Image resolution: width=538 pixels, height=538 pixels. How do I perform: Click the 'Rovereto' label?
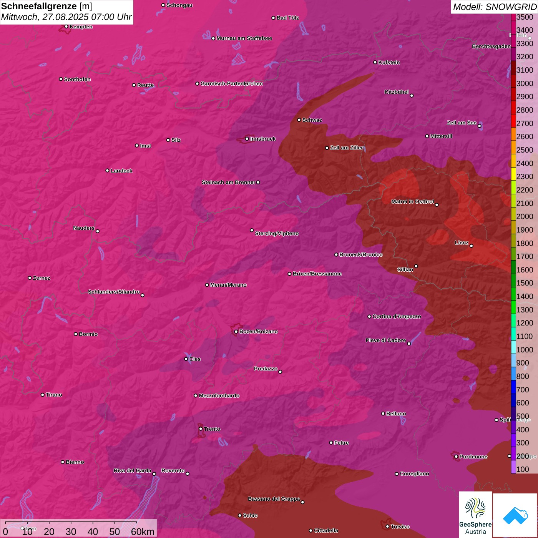173,470
